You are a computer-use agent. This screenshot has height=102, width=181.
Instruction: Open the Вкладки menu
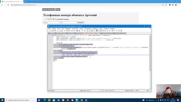point(112,29)
